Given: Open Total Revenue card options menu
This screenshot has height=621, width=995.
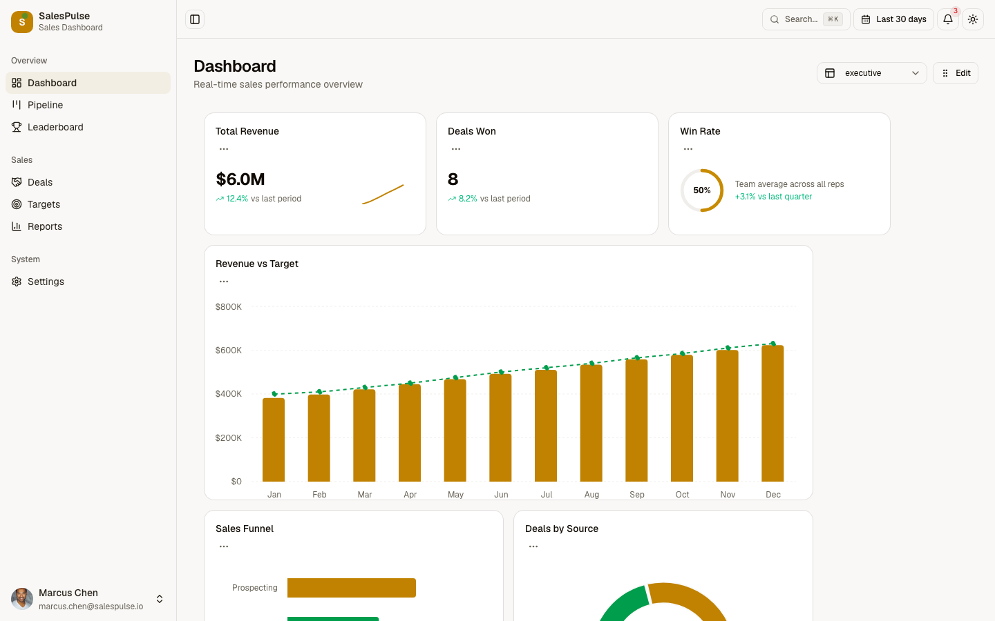Looking at the screenshot, I should (224, 149).
